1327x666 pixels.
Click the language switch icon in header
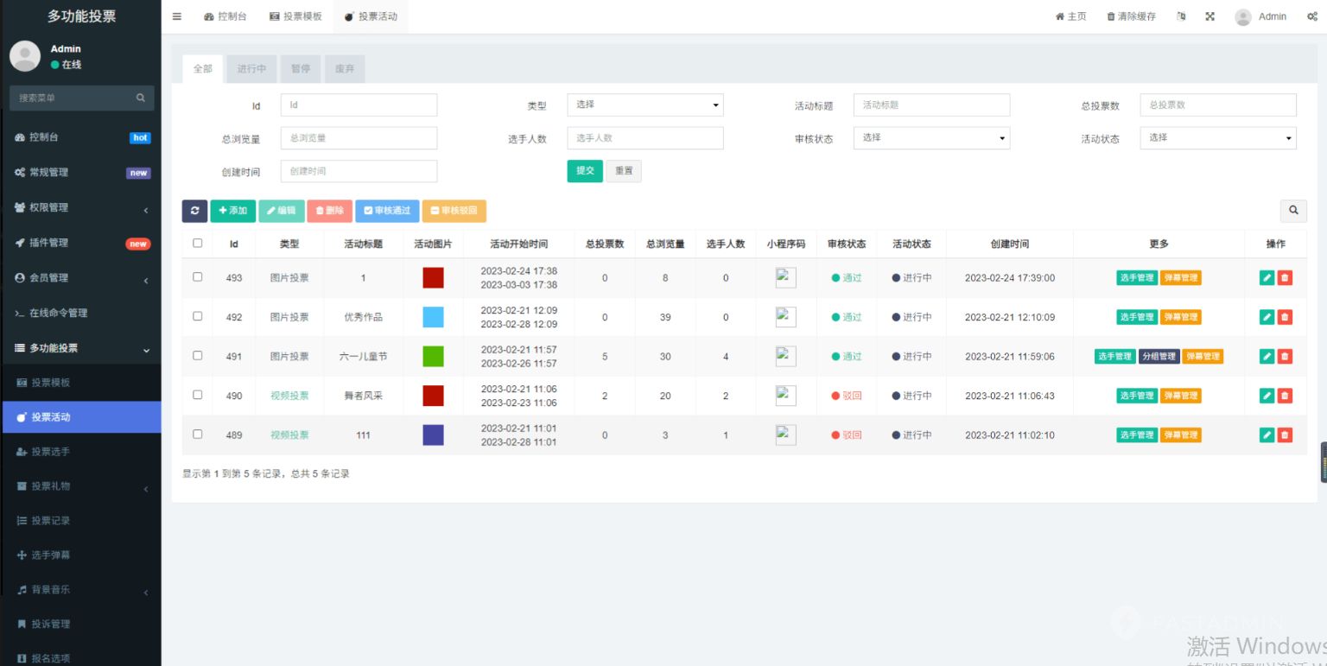(1181, 16)
